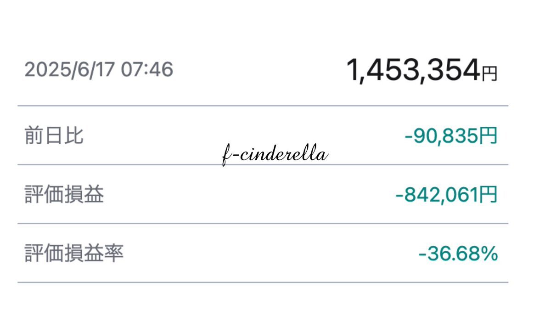Image resolution: width=551 pixels, height=310 pixels.
Task: Click divider line below the total balance
Action: [x=263, y=106]
